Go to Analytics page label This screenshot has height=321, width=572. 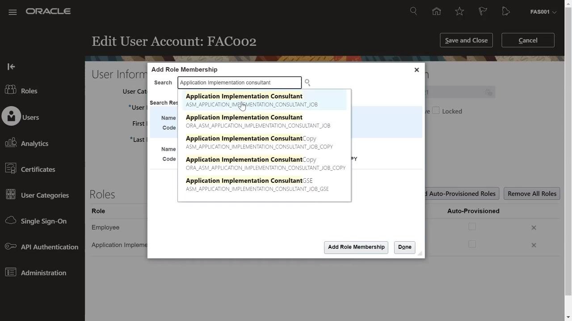tap(34, 144)
